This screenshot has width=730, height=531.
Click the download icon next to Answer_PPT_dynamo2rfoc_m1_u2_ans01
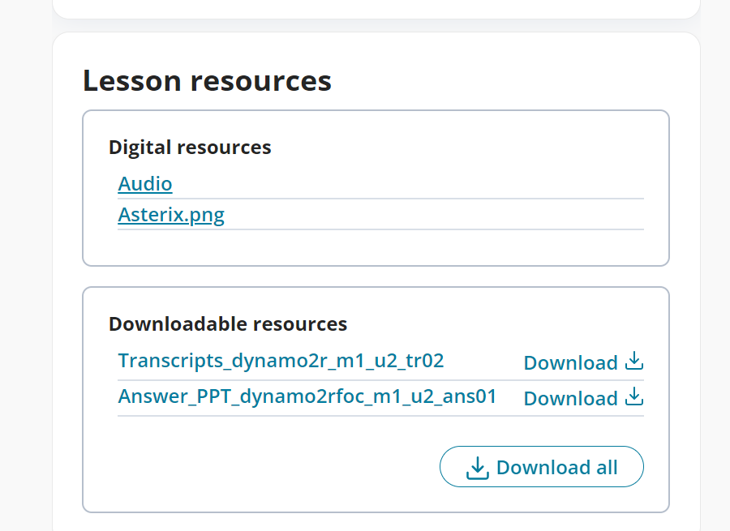click(634, 398)
